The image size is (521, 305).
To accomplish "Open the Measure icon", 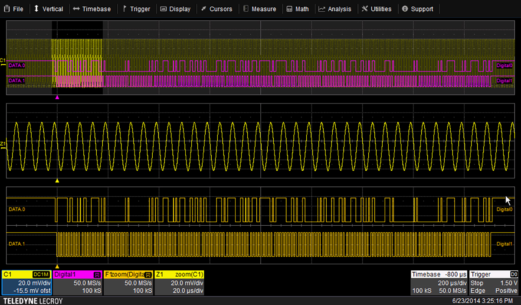I will [246, 9].
